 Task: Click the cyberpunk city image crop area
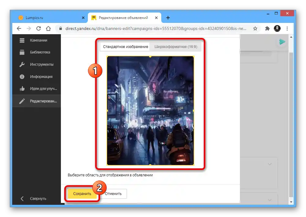point(150,111)
